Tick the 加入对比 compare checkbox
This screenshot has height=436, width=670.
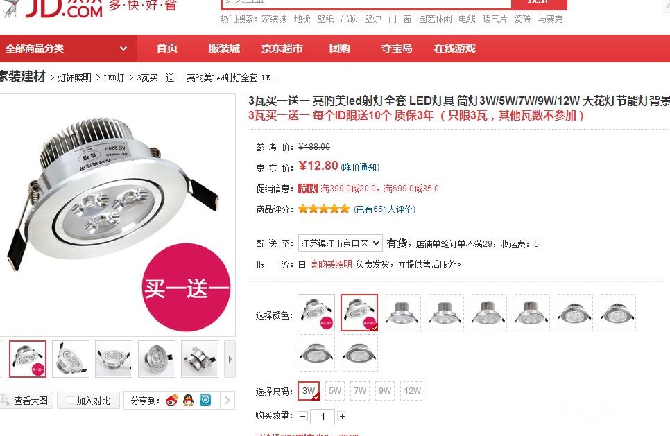71,400
